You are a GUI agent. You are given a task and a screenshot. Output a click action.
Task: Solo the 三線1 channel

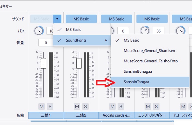[x=50, y=106]
